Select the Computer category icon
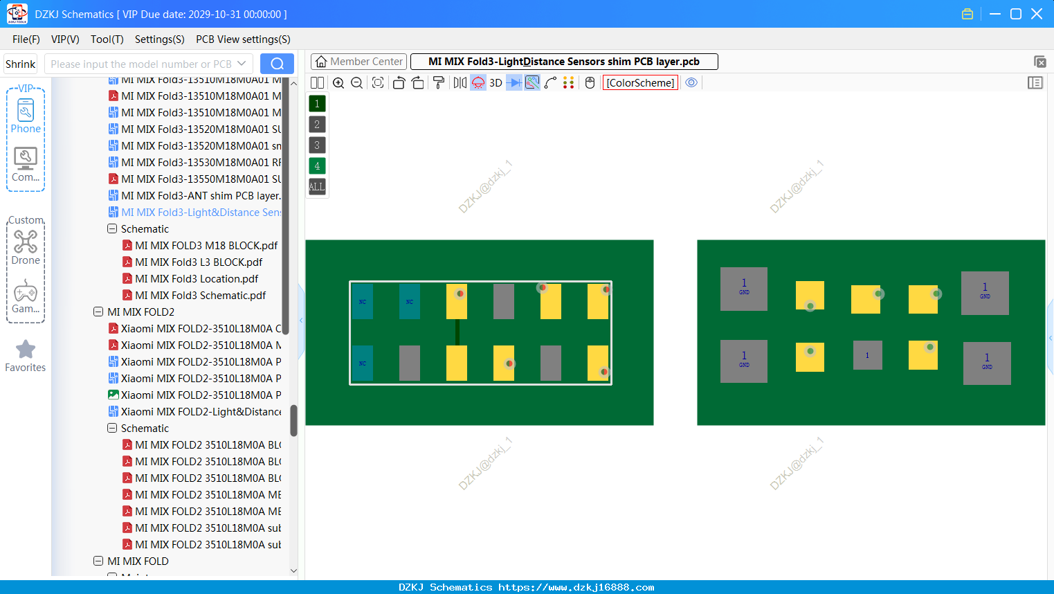1054x594 pixels. pos(26,164)
